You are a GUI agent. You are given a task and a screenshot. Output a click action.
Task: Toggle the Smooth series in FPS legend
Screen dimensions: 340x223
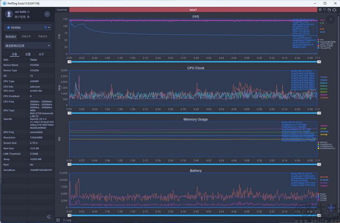coord(327,42)
